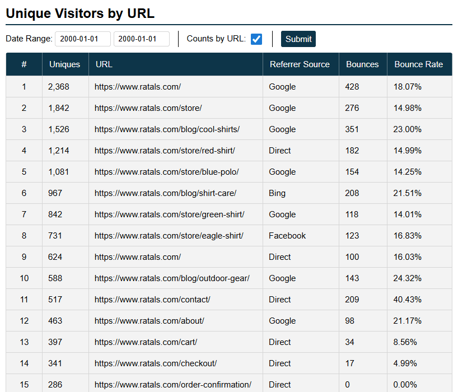This screenshot has height=392, width=458.
Task: Click the 1,214 uniques value
Action: (59, 151)
